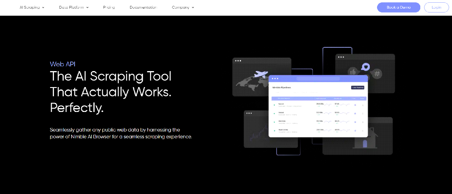Click the Login button

pyautogui.click(x=436, y=7)
